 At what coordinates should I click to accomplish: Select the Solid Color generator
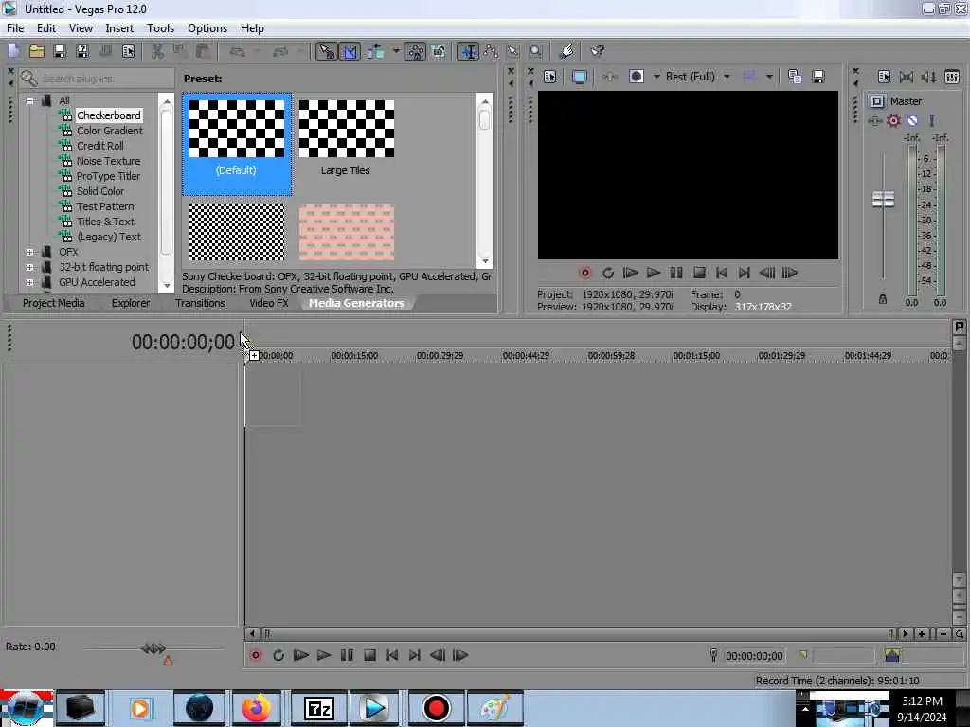(x=99, y=191)
